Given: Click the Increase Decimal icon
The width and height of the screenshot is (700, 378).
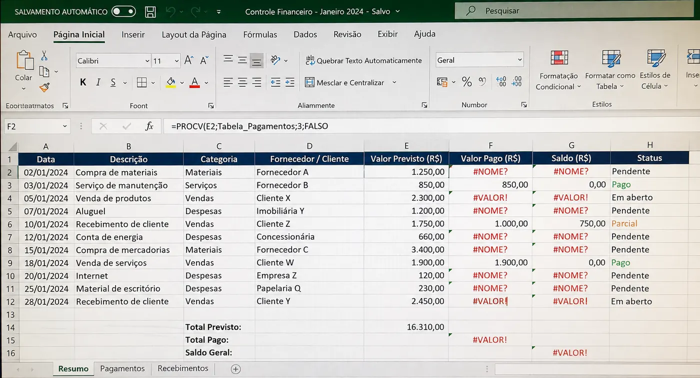Looking at the screenshot, I should pyautogui.click(x=500, y=81).
